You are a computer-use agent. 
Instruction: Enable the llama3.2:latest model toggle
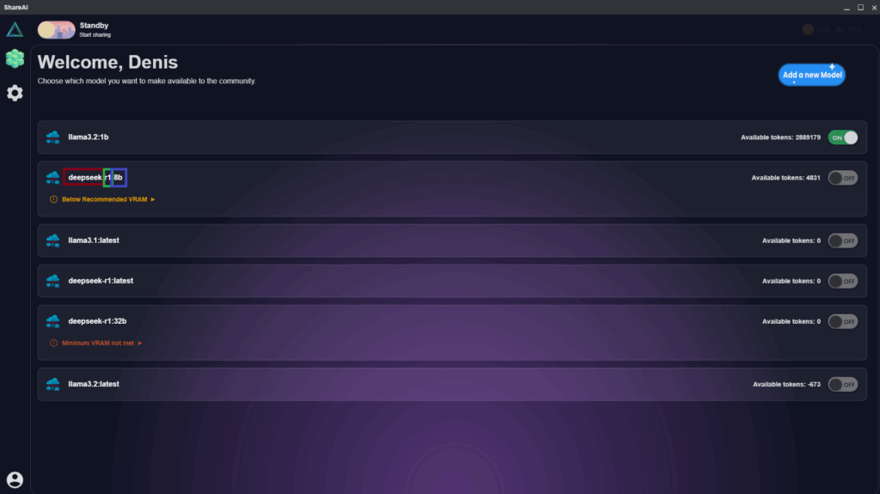(842, 385)
